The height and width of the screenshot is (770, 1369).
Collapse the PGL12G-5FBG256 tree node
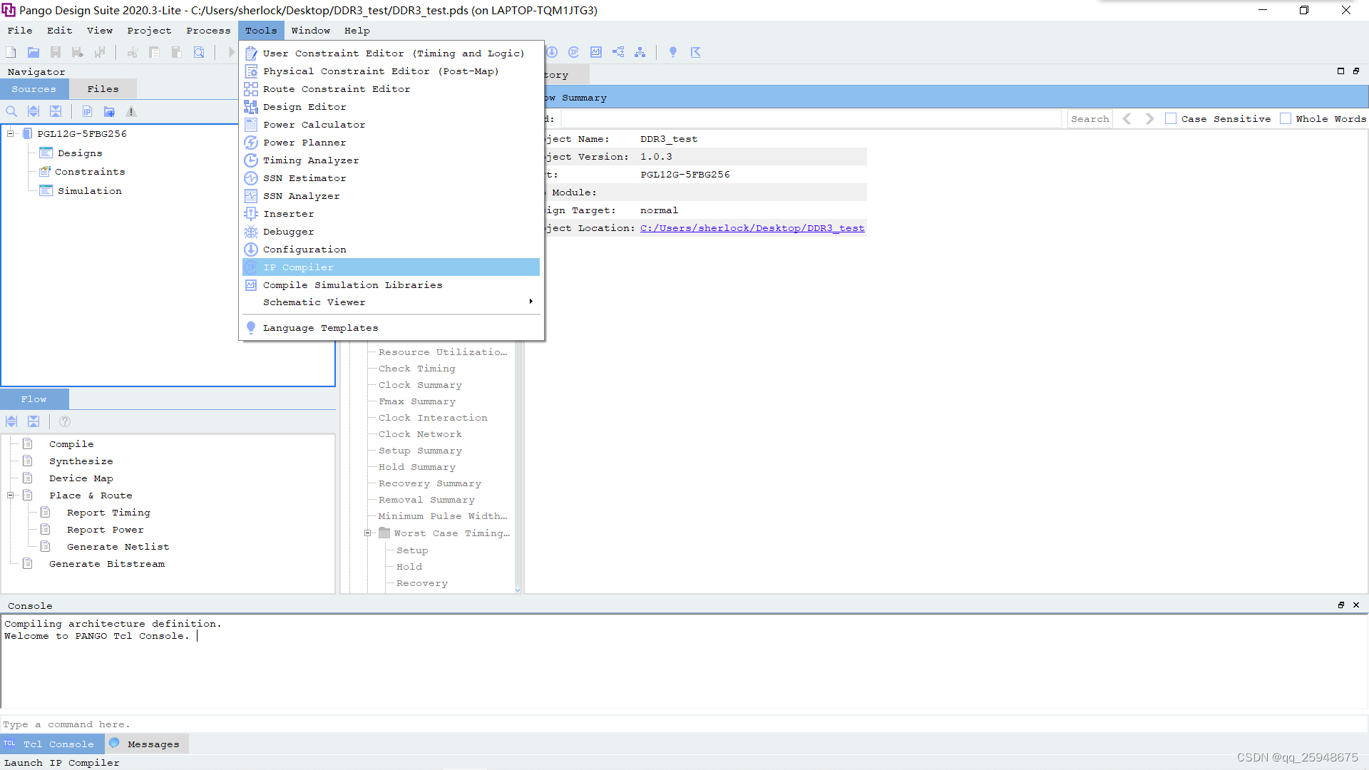[11, 134]
